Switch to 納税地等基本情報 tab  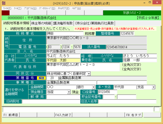16,23
